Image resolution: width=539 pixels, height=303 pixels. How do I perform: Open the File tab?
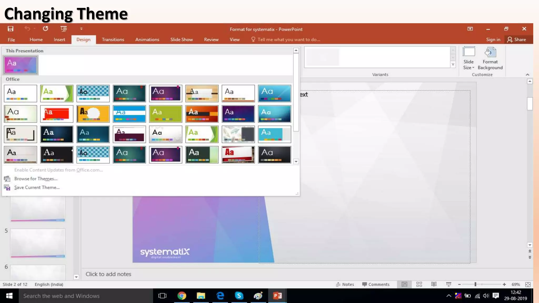(11, 39)
